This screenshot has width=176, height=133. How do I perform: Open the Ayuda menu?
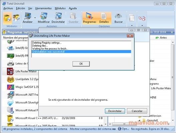(x=73, y=8)
